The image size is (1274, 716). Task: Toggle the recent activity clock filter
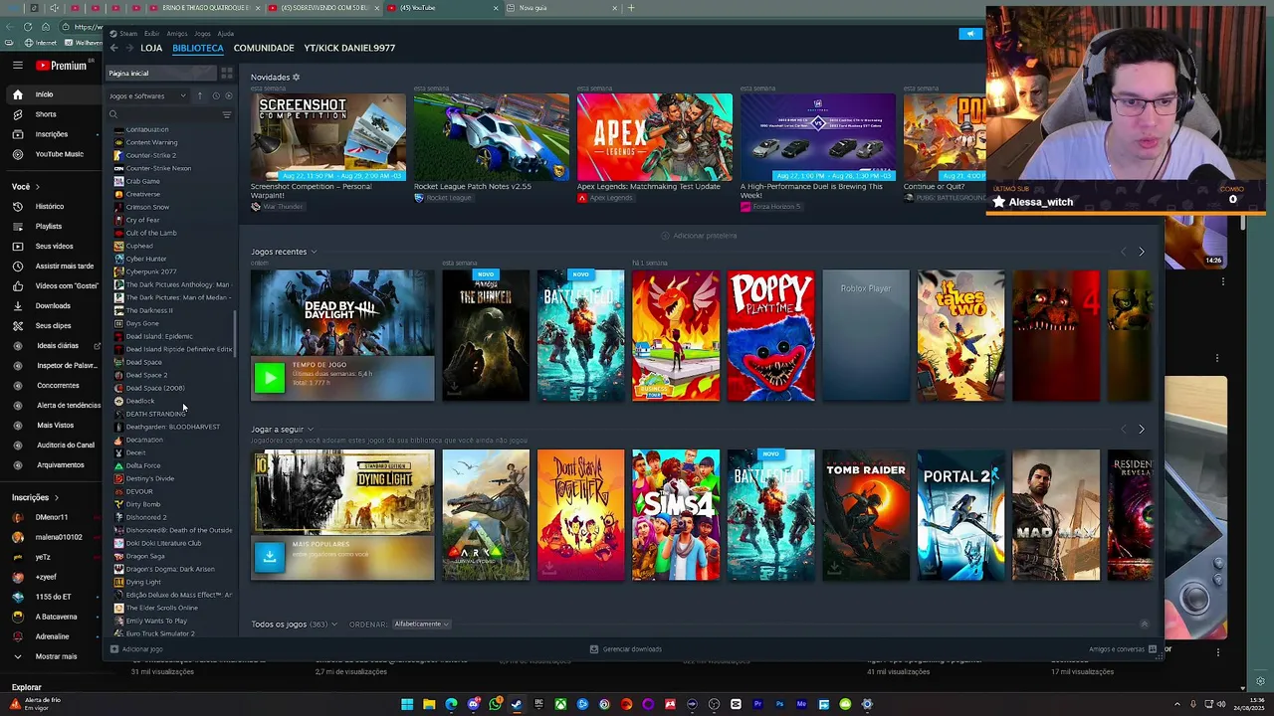tap(215, 96)
